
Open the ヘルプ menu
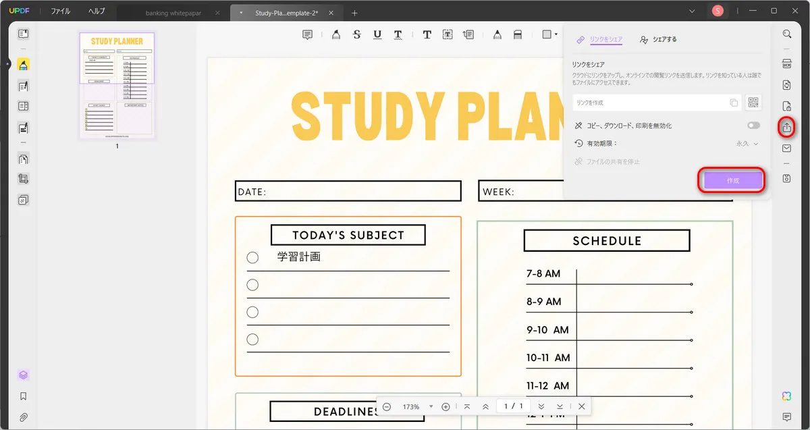(97, 11)
